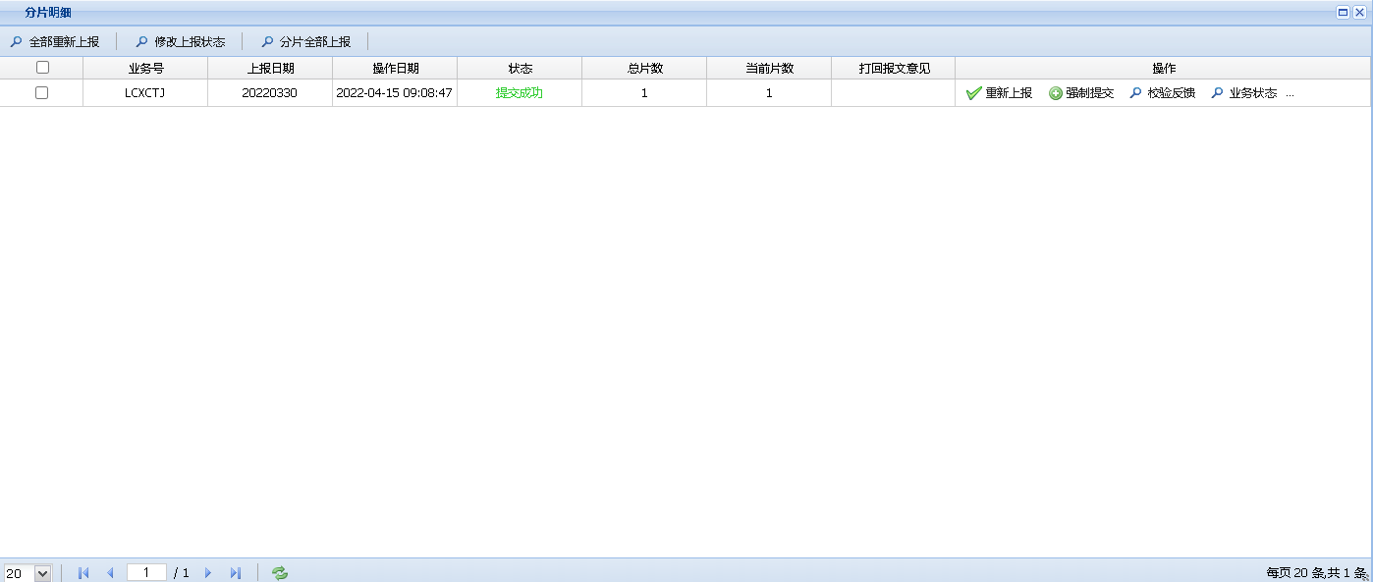
Task: Click the green checkmark 重新上报 icon
Action: click(x=973, y=93)
